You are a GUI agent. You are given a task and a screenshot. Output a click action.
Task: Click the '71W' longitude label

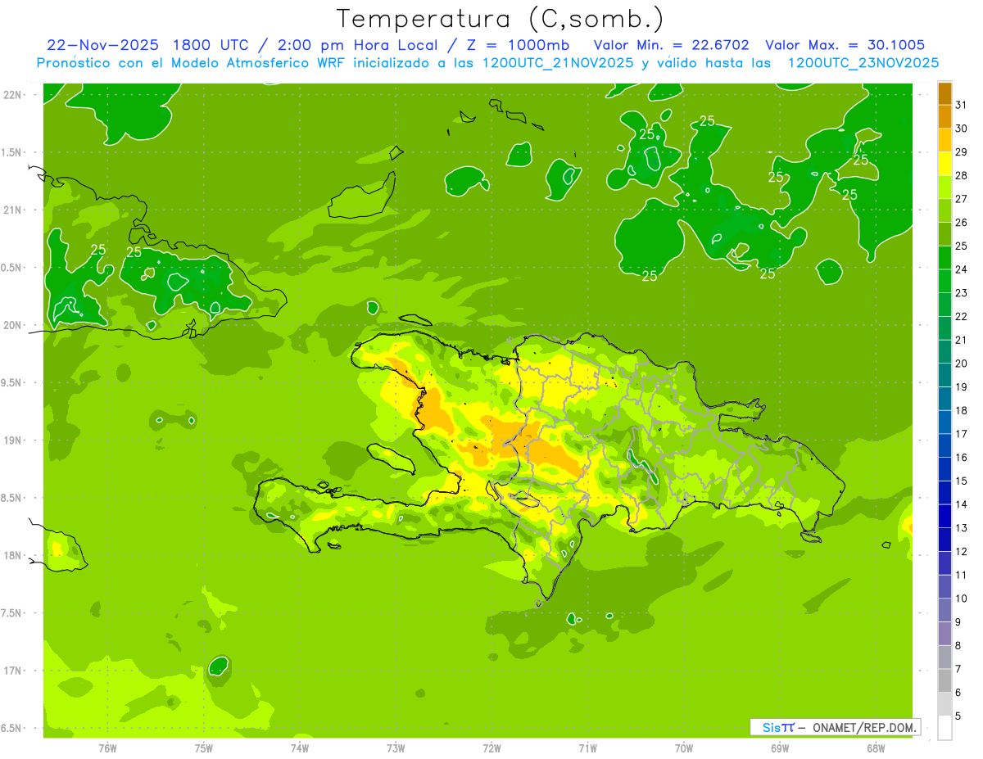(587, 748)
